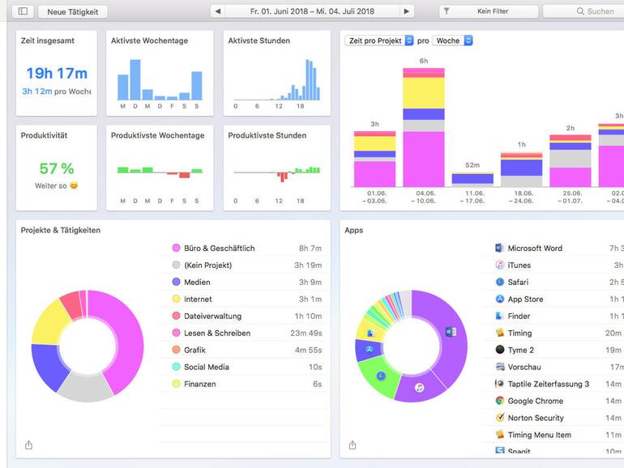Open the Zeit pro Projekt dropdown

coord(379,40)
